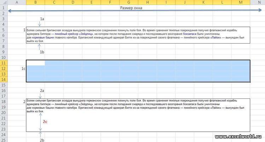Click the '1a' label cell
This screenshot has width=265, height=142.
click(x=42, y=19)
